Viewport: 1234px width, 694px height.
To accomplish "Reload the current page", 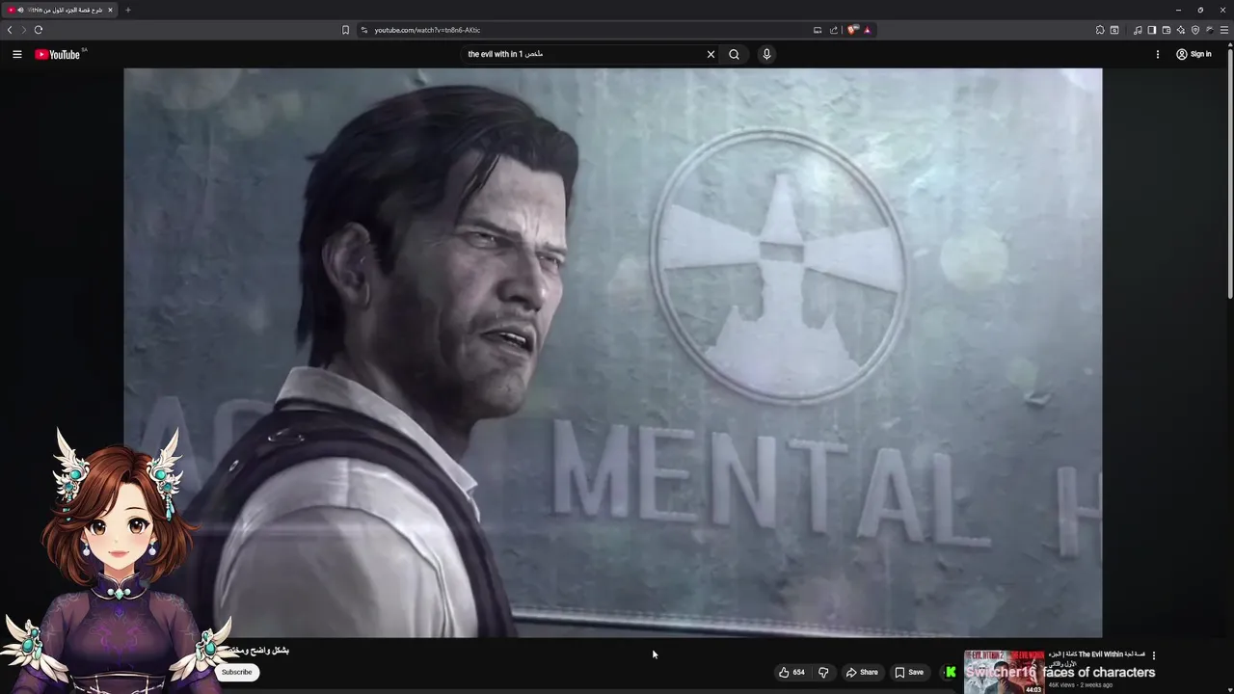I will [x=39, y=30].
